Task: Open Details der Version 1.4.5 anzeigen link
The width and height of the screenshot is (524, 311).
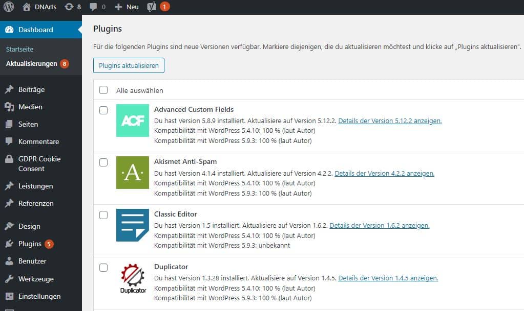Action: (388, 278)
